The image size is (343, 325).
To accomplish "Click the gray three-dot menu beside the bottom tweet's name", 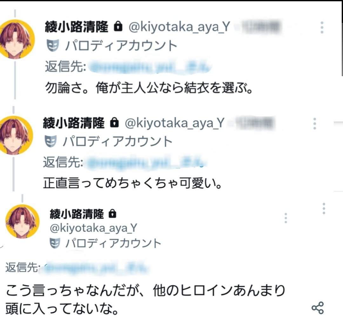I will click(286, 218).
